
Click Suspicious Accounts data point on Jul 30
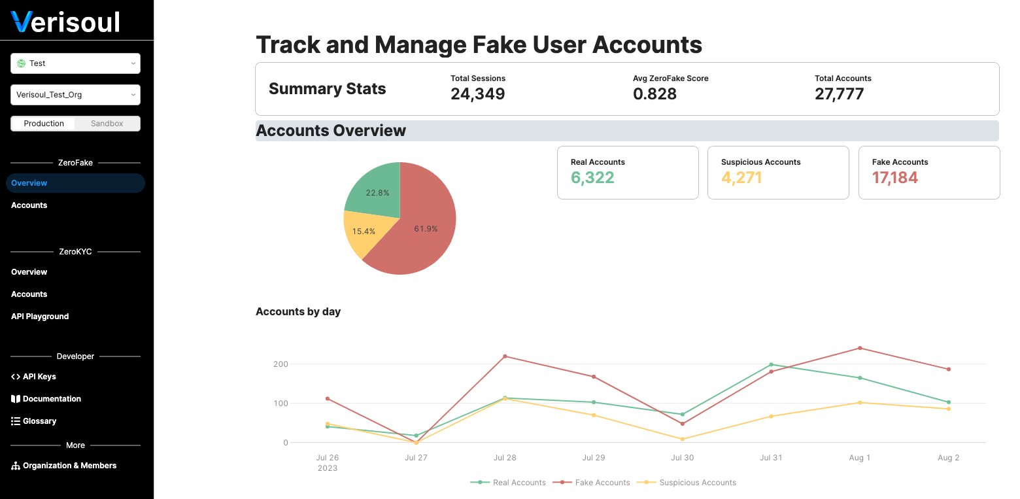tap(683, 439)
